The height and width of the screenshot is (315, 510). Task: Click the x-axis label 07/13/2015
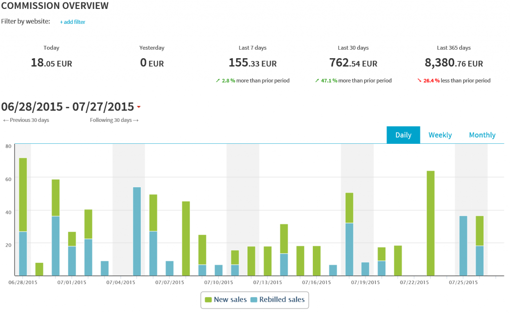(267, 283)
